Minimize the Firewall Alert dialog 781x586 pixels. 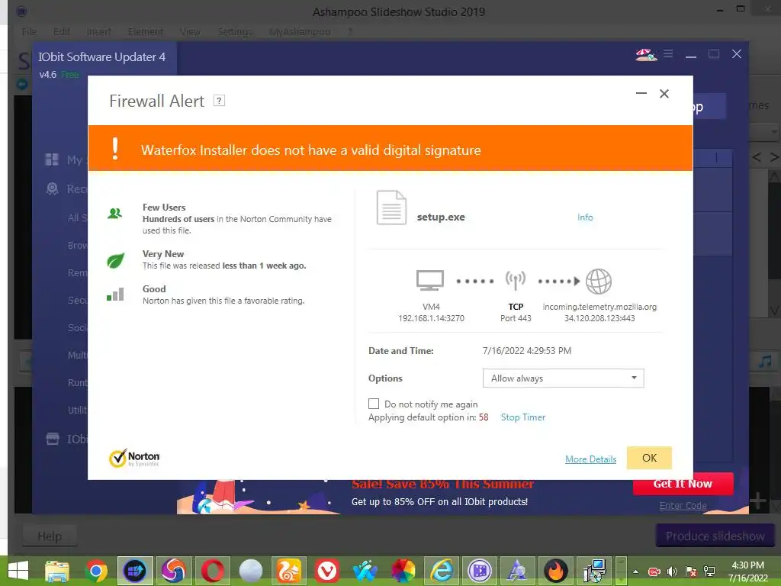point(641,94)
